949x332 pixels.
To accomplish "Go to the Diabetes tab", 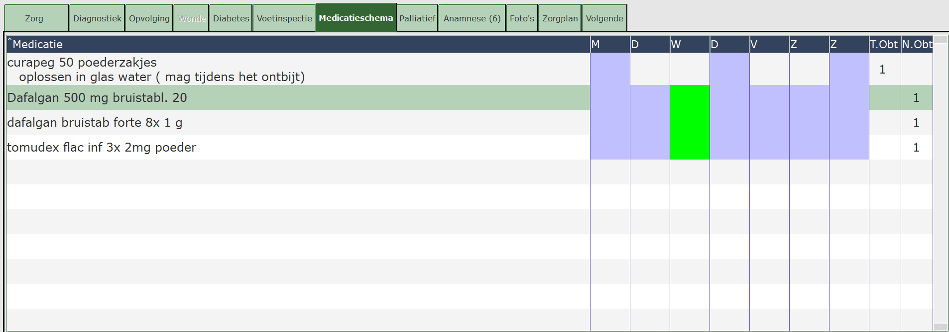I will (x=231, y=18).
